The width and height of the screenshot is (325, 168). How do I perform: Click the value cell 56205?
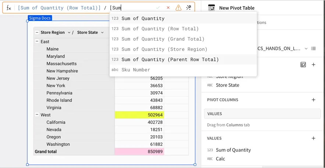tap(139, 78)
